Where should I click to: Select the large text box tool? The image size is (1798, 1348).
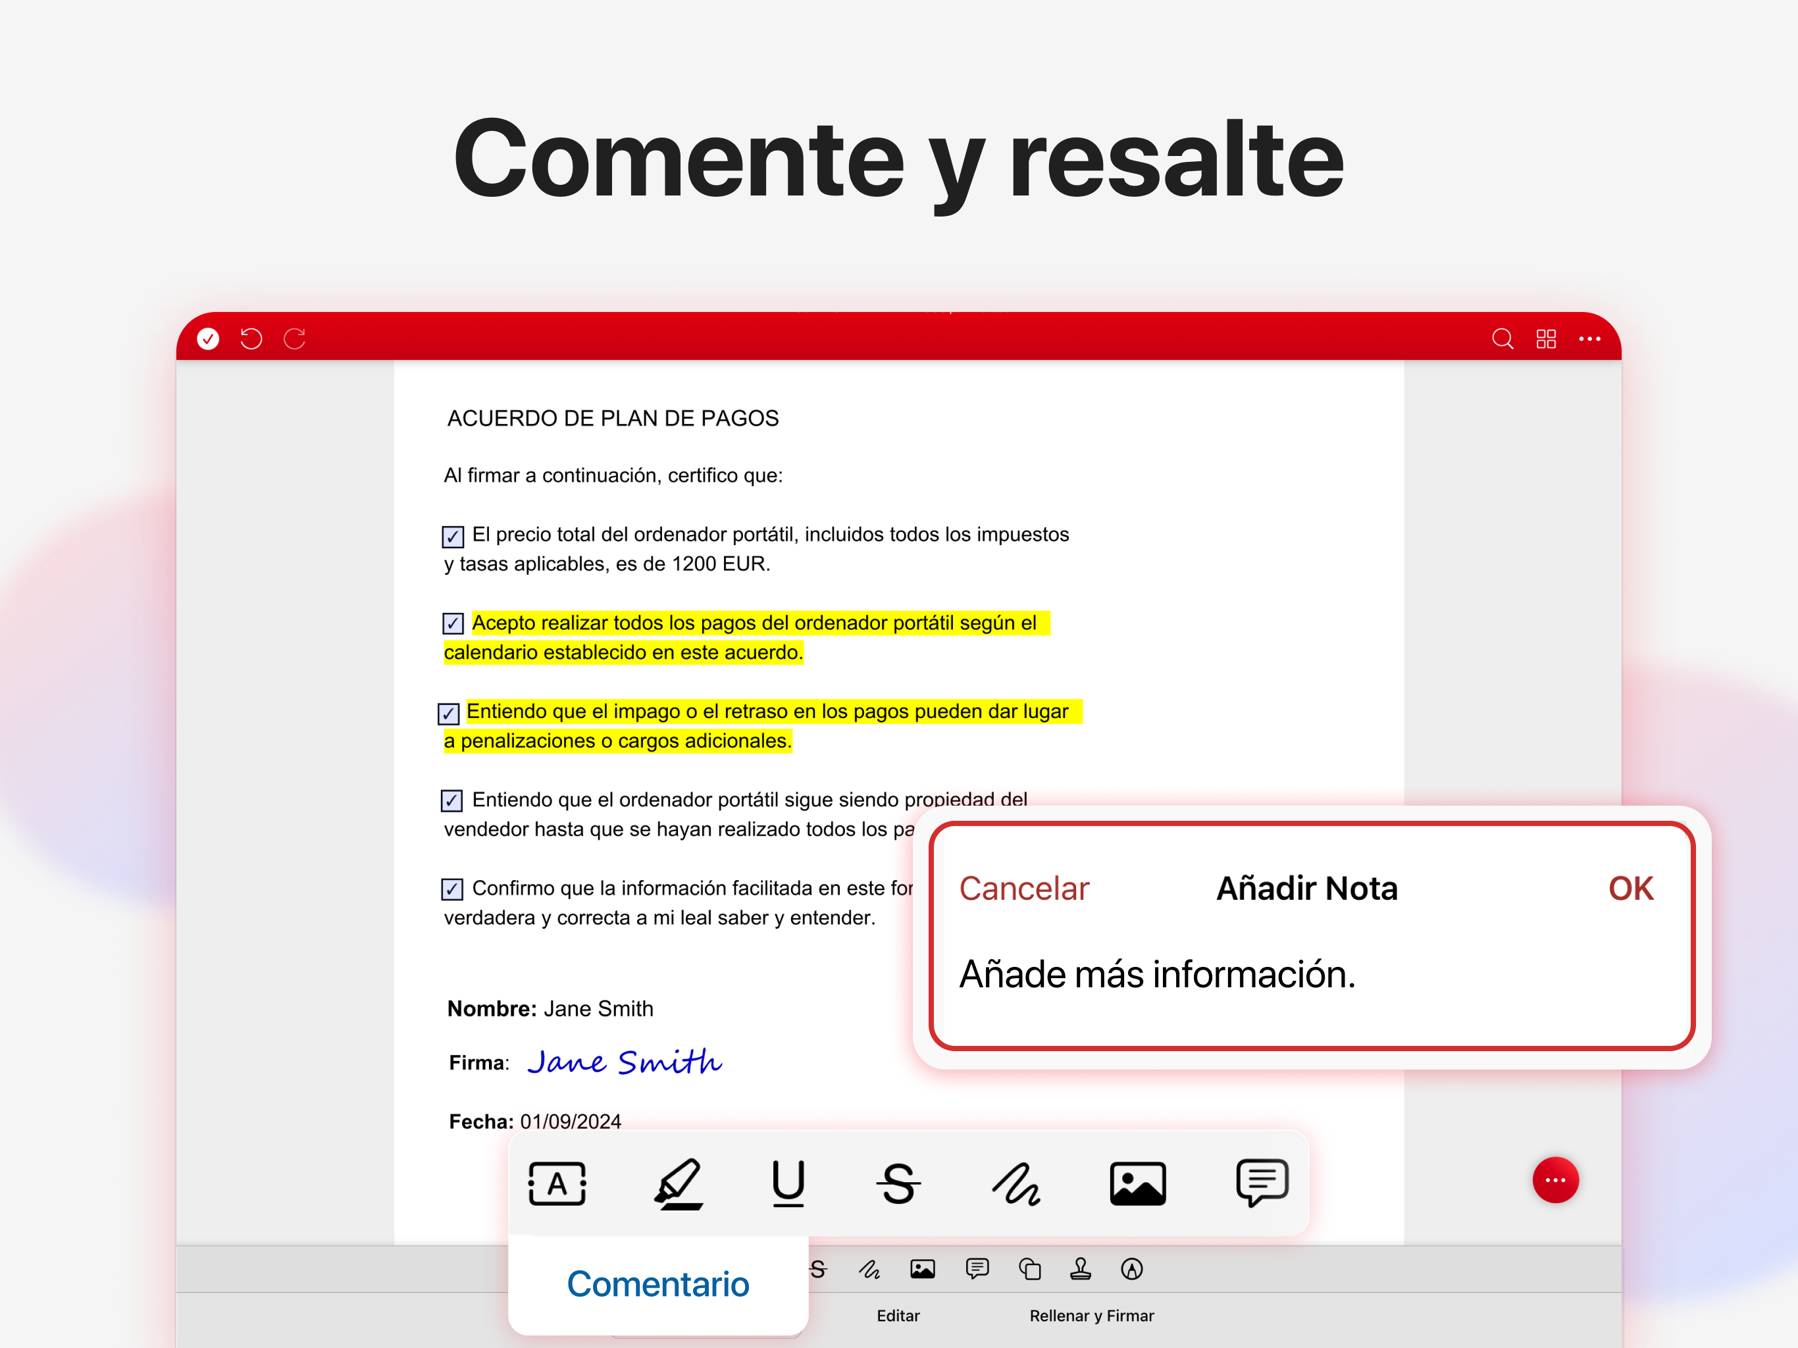click(x=557, y=1183)
